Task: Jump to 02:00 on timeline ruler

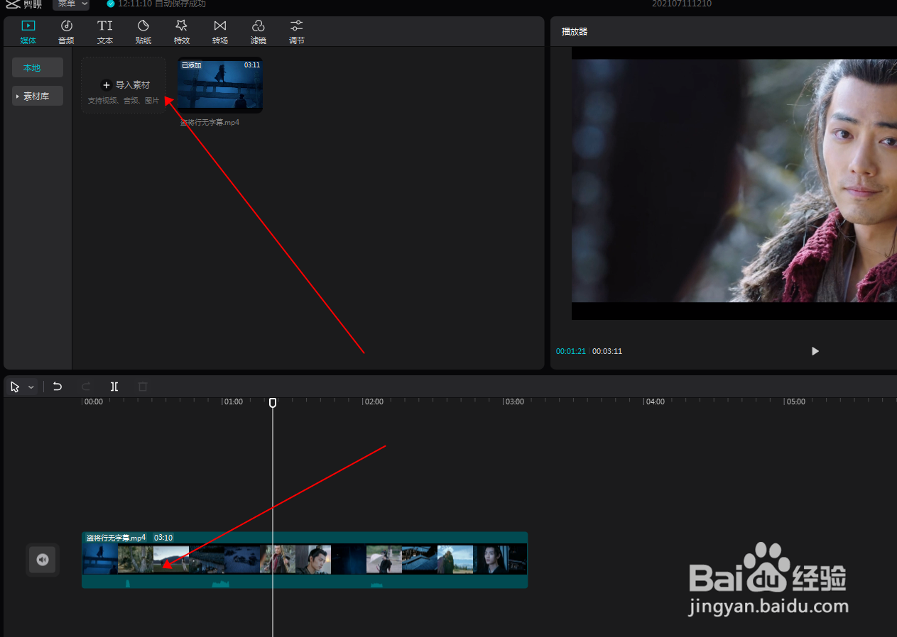Action: pos(374,401)
